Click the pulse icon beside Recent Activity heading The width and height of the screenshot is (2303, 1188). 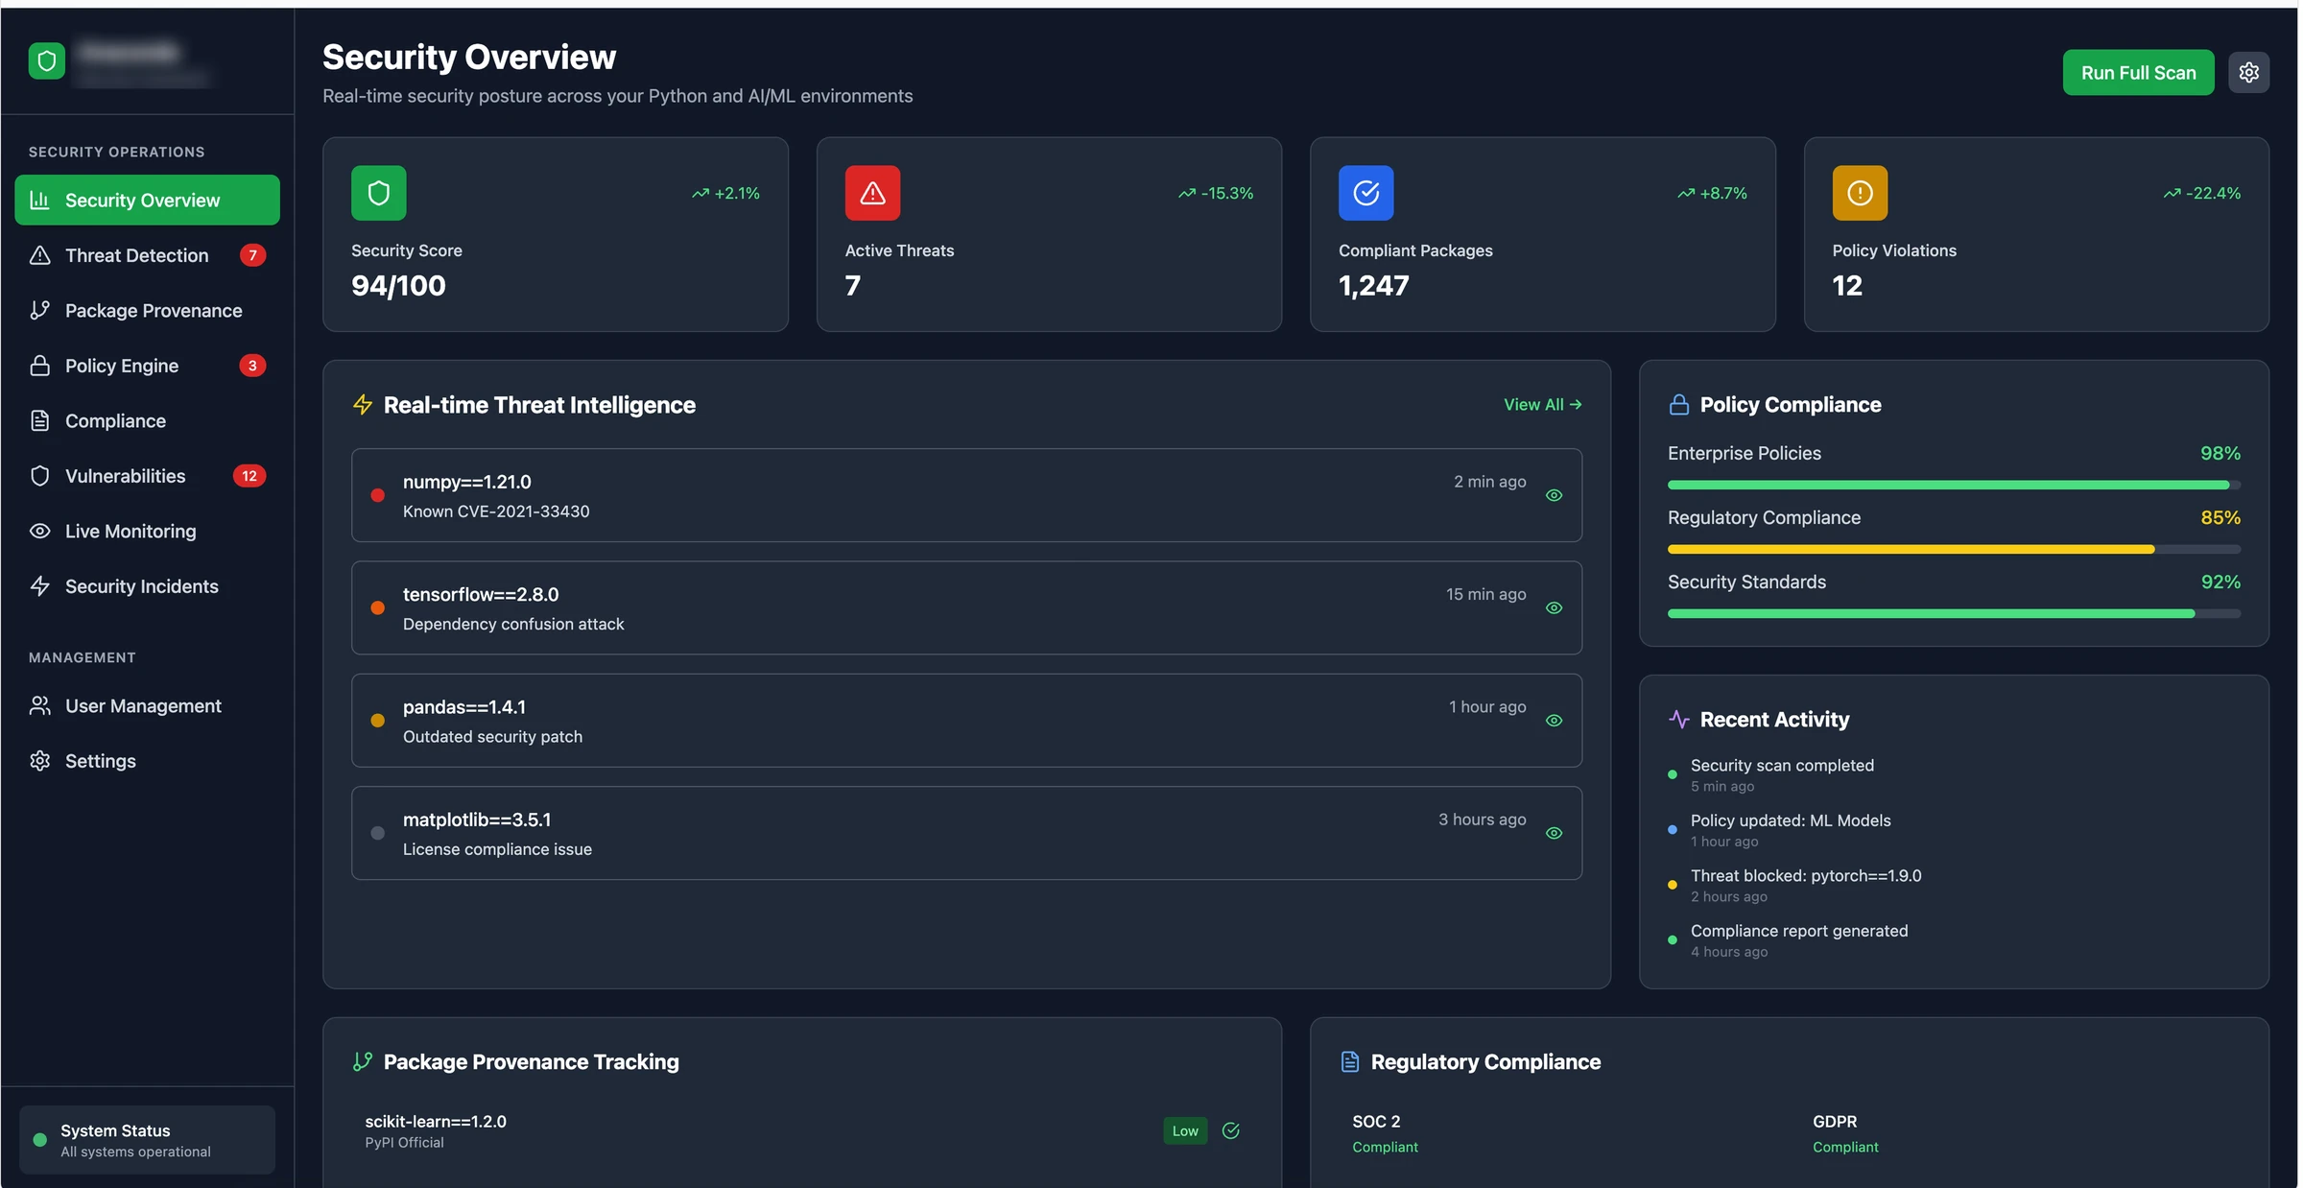pyautogui.click(x=1678, y=719)
